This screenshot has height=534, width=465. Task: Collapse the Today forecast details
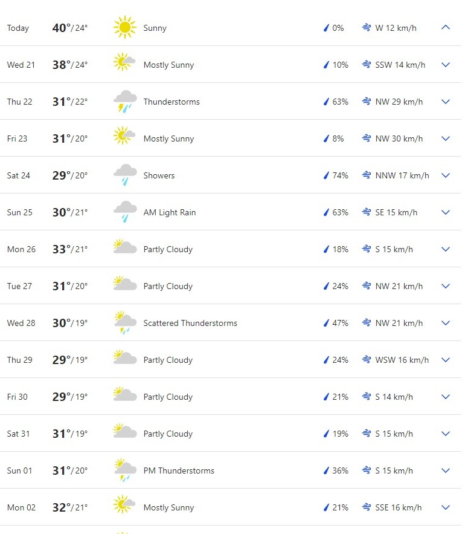446,28
